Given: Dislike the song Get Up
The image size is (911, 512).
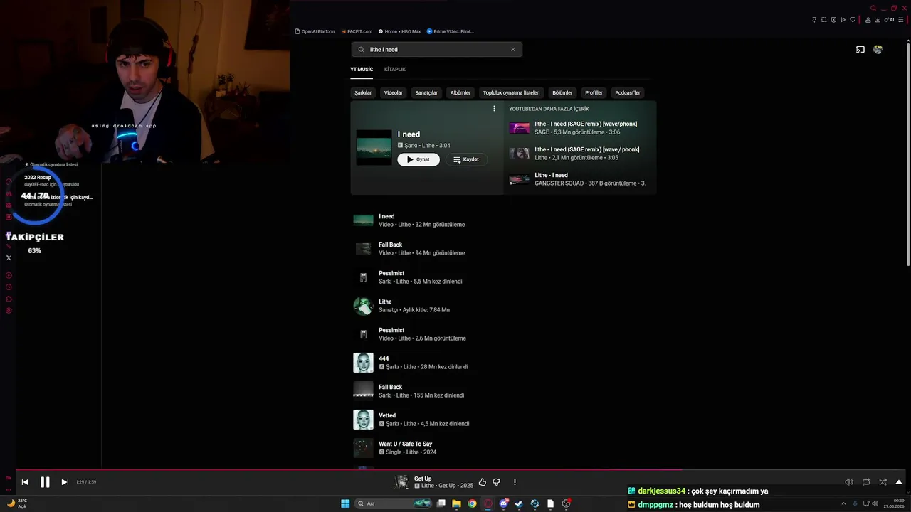Looking at the screenshot, I should (x=497, y=482).
